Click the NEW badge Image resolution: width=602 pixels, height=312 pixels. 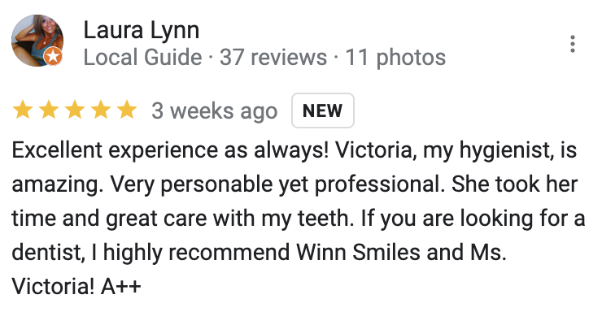click(x=322, y=110)
